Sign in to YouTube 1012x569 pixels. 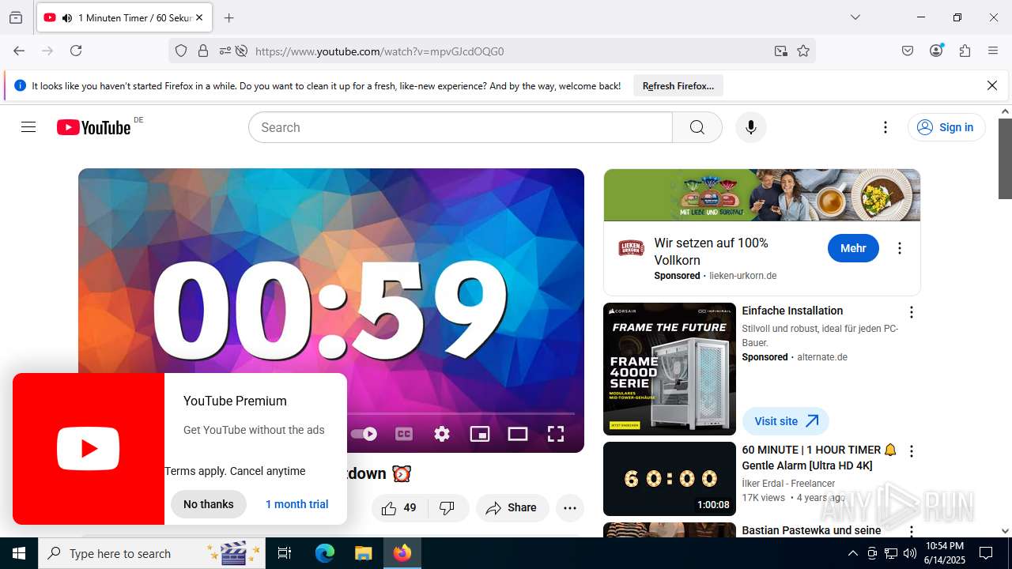coord(946,127)
